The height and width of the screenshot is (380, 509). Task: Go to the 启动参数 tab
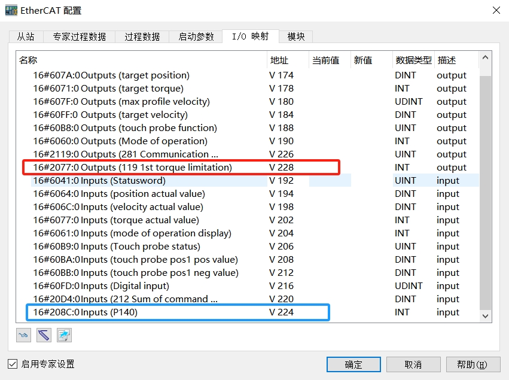tap(196, 37)
